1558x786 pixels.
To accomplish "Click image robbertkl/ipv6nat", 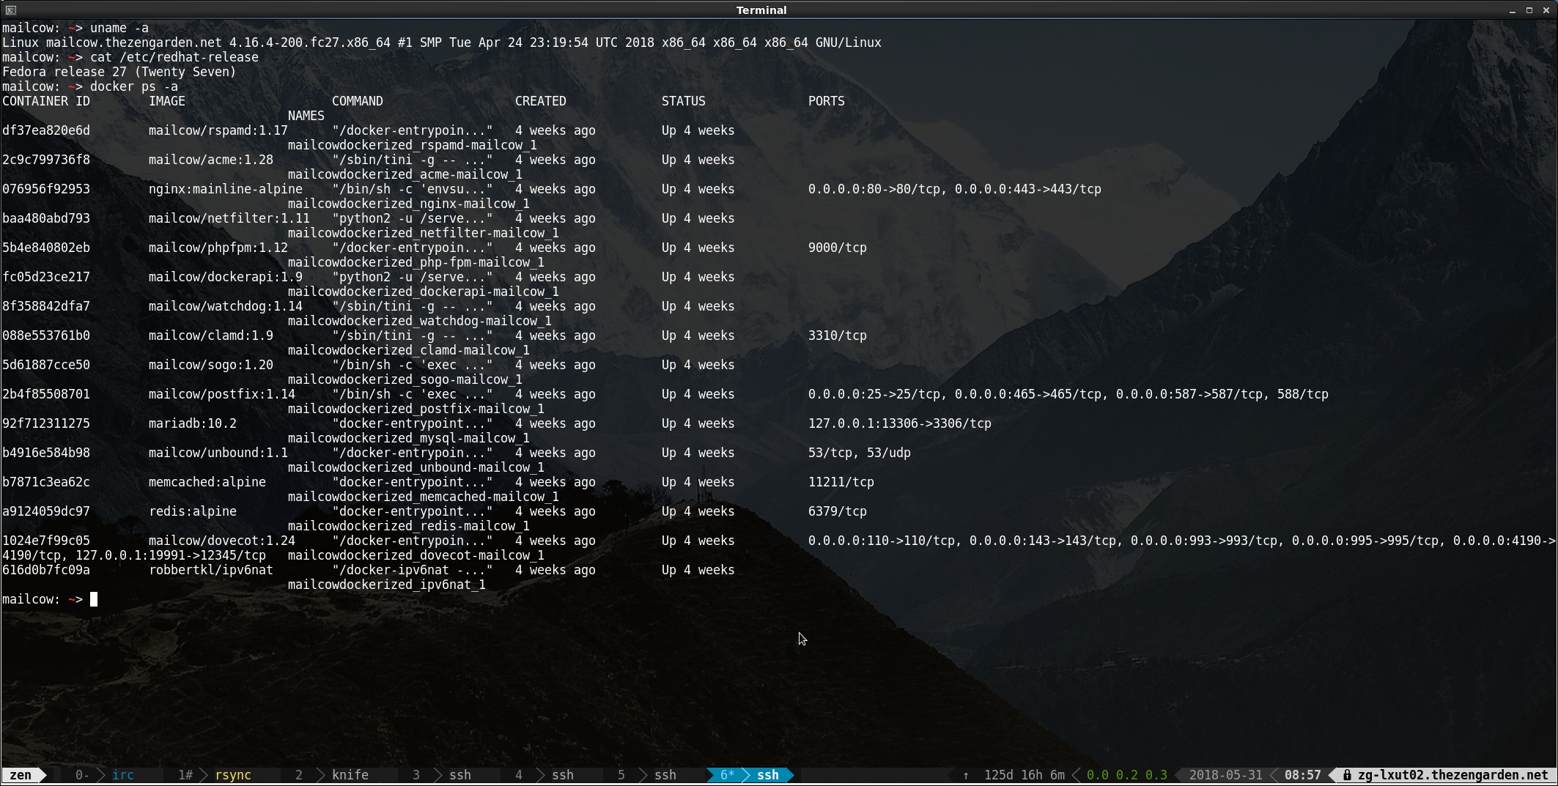I will click(x=211, y=570).
